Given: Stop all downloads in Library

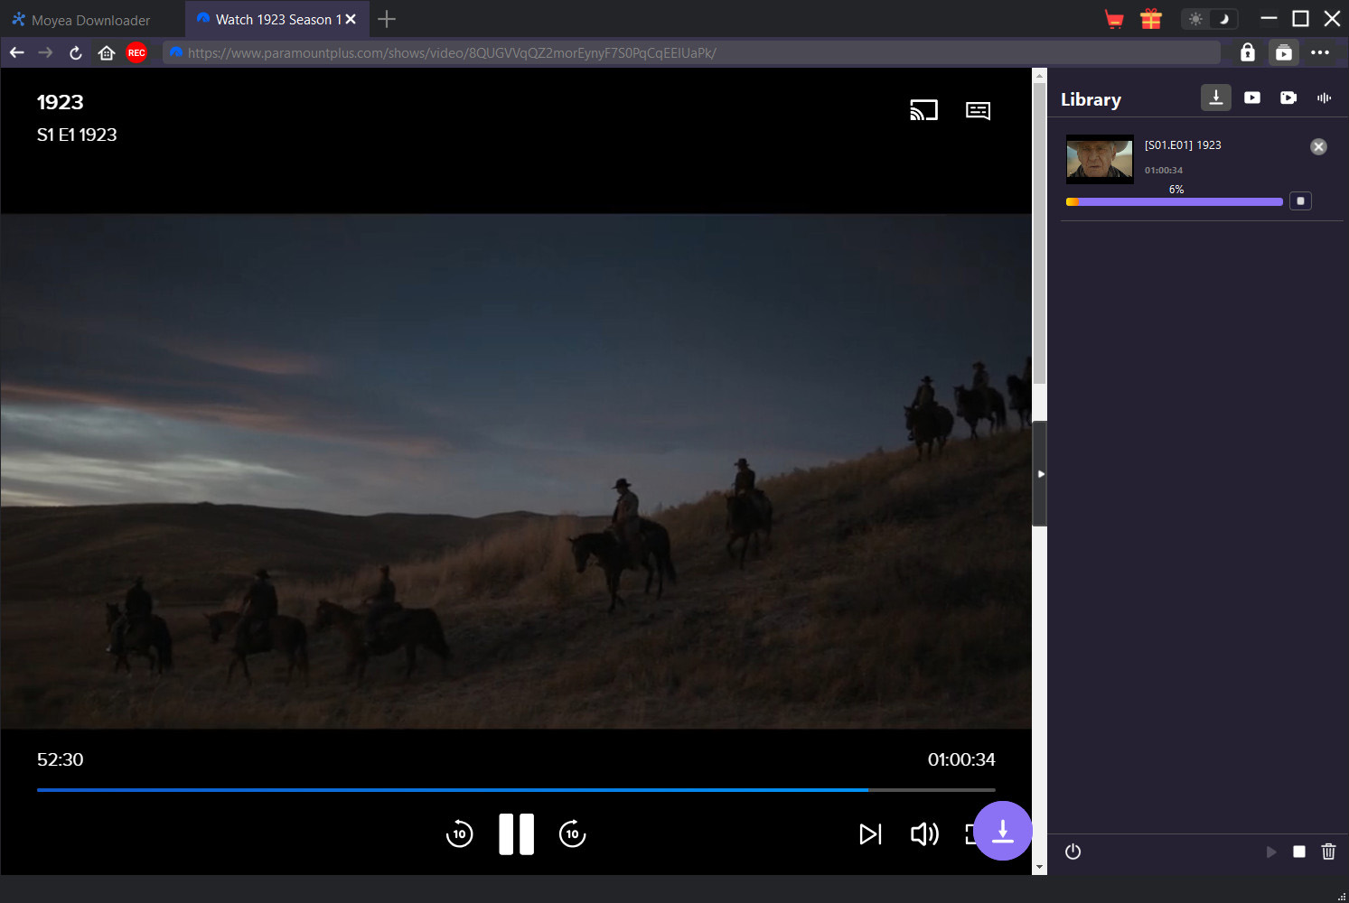Looking at the screenshot, I should 1299,852.
